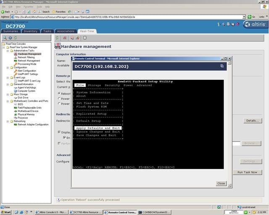Image resolution: width=269 pixels, height=215 pixels.
Task: Select Field Replaceable Units in the tree
Action: [29, 107]
